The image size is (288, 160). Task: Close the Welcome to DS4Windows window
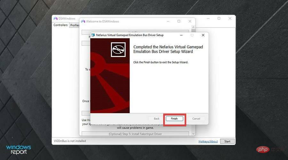189,21
